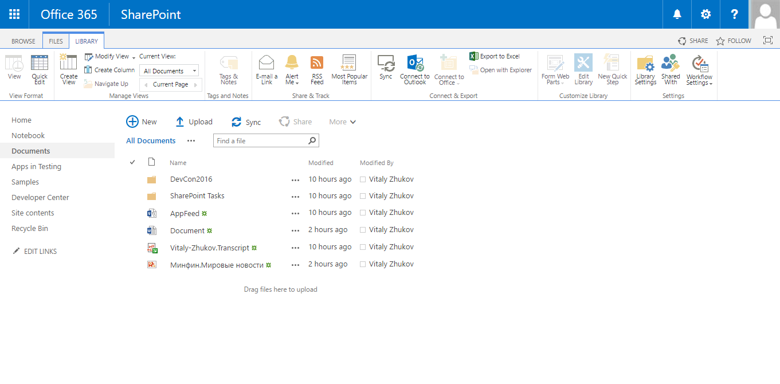The image size is (780, 384).
Task: Open the help question mark
Action: [x=735, y=14]
